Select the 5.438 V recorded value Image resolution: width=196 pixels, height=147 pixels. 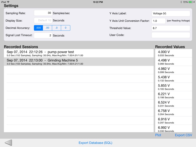[174, 79]
